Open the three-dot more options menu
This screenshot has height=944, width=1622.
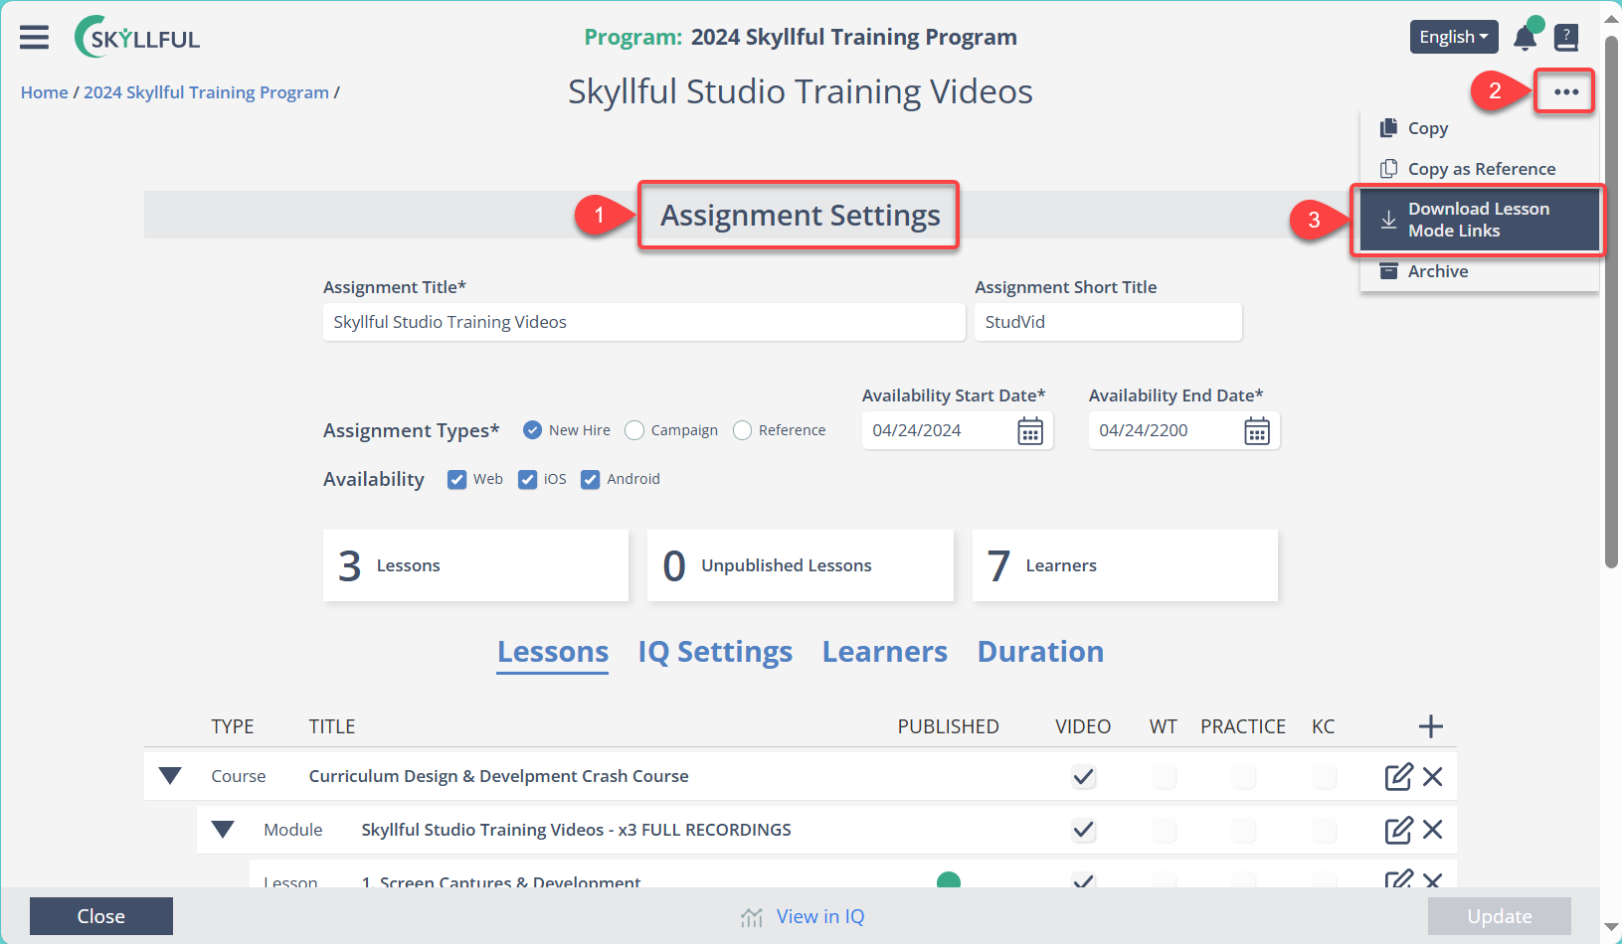tap(1566, 91)
